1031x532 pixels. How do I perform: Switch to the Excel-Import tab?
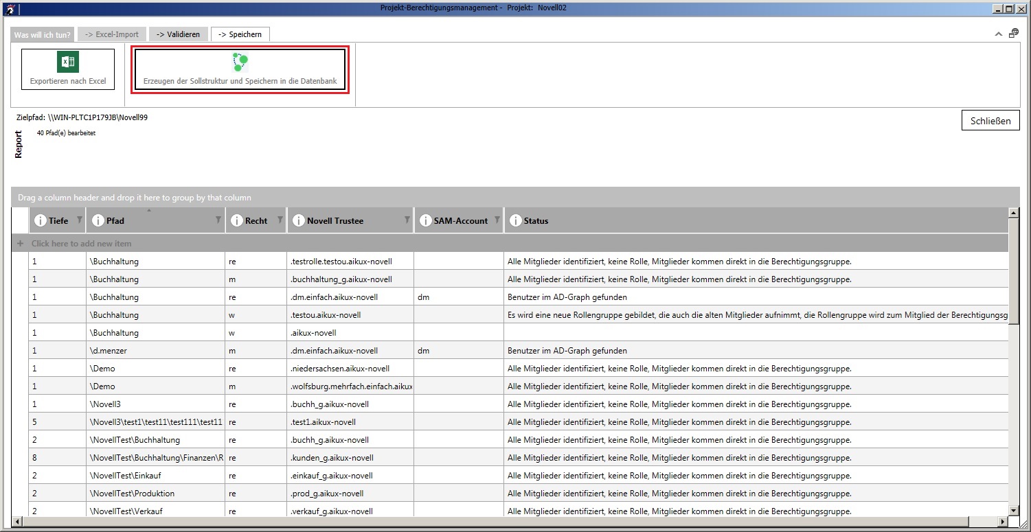[x=112, y=34]
